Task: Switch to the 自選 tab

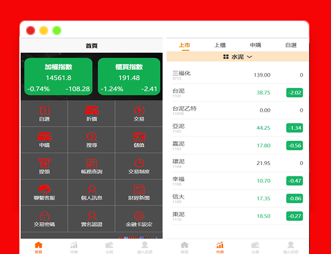Action: (x=291, y=45)
